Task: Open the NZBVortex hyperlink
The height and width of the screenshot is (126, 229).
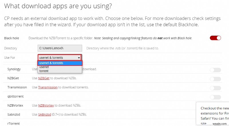Action: [46, 105]
